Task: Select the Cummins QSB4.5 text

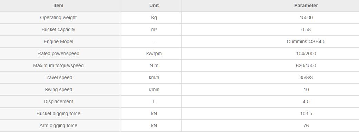Action: click(306, 41)
